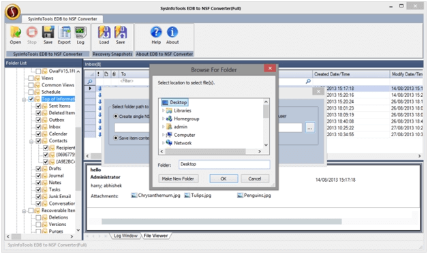
Task: Expand Libraries node in folder browser
Action: coord(164,110)
